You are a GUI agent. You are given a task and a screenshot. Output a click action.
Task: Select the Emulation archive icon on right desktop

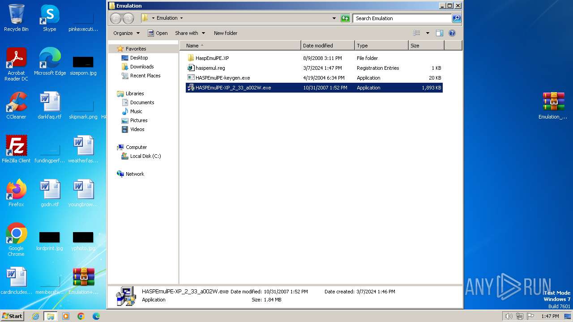point(553,106)
